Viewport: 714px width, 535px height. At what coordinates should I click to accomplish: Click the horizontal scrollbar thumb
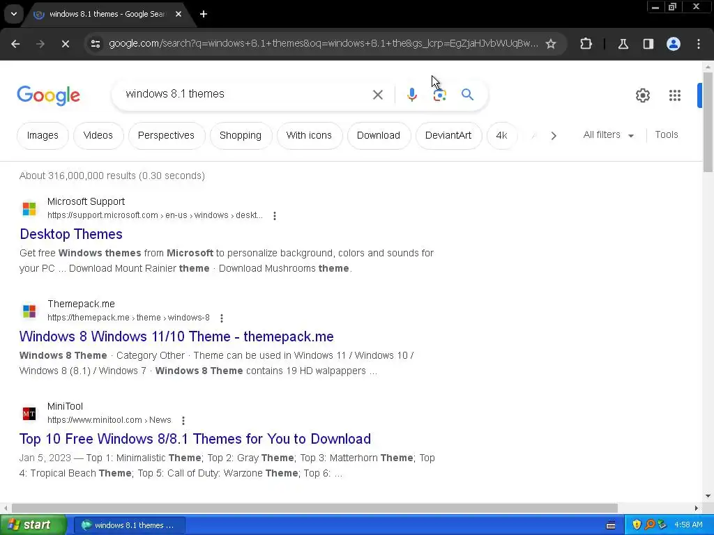(314, 508)
